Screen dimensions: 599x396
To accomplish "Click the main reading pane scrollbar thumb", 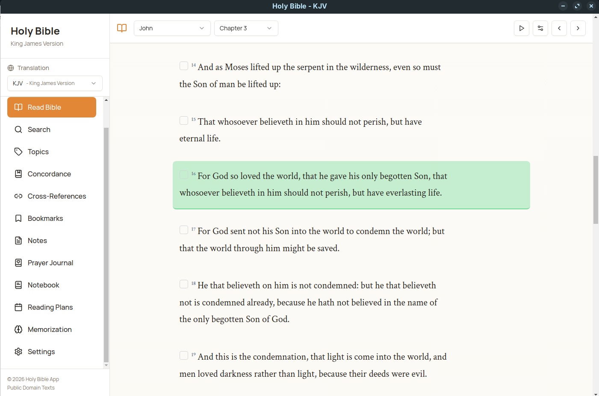I will point(596,190).
